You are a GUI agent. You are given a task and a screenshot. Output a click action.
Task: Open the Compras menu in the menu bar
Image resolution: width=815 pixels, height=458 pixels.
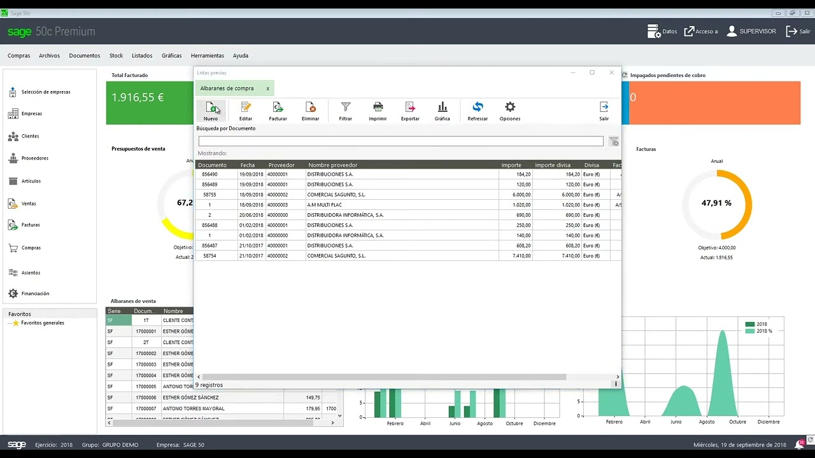pyautogui.click(x=19, y=55)
